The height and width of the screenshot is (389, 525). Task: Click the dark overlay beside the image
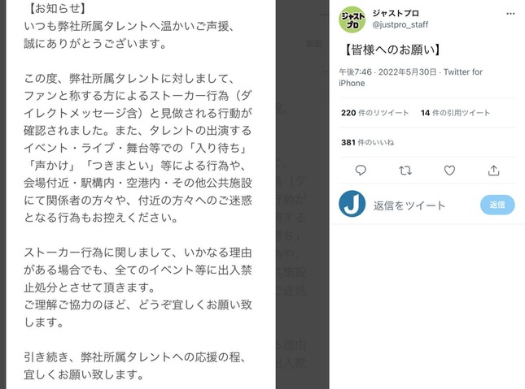point(302,195)
